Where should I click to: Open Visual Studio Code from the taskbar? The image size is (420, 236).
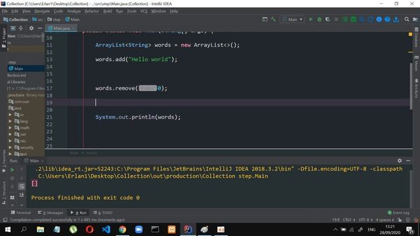coord(106,229)
